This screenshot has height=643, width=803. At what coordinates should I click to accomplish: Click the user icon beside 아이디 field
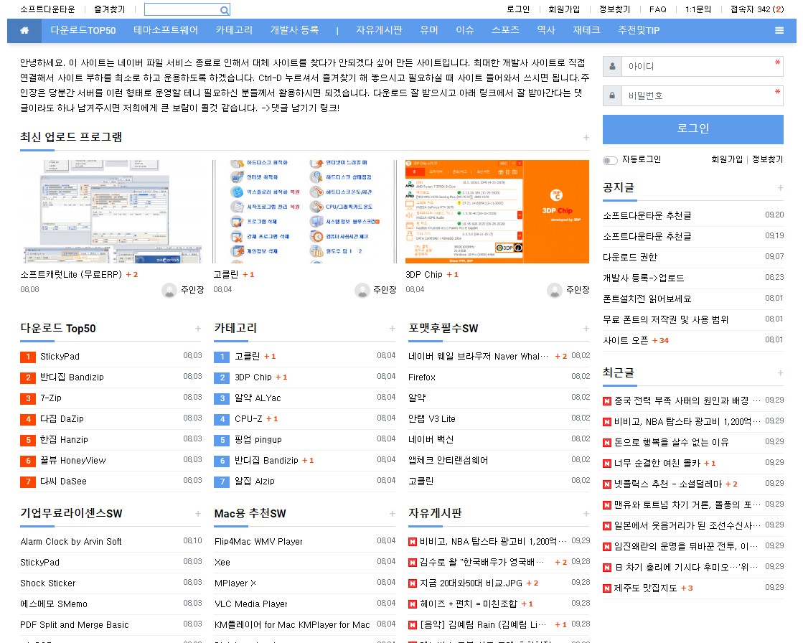613,67
